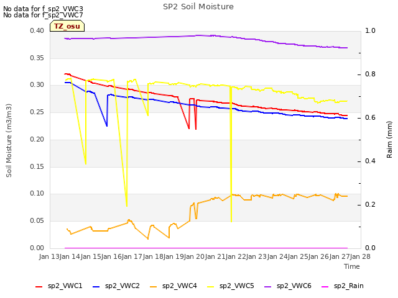Toggle the sp2_VWC5 legend entry
The height and width of the screenshot is (298, 398).
(231, 286)
